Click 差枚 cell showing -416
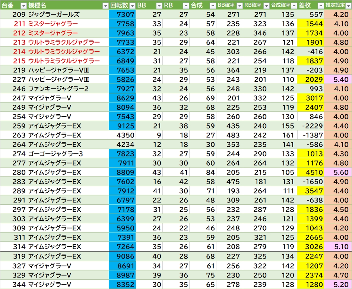Image resolution: width=352 pixels, height=289 pixels. tap(311, 52)
